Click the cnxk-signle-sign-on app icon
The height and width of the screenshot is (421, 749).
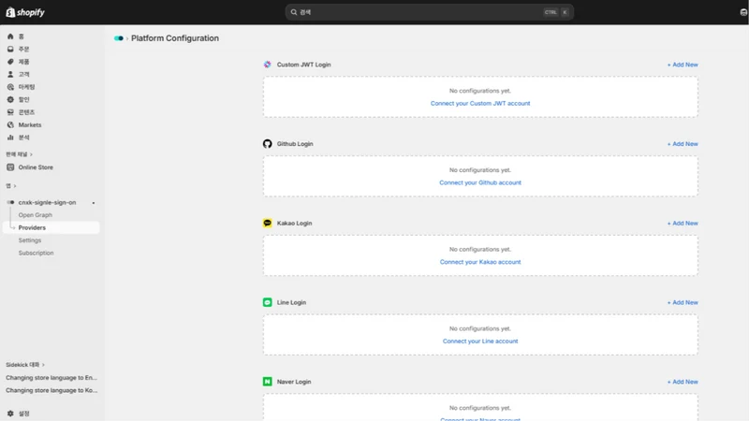(x=10, y=202)
